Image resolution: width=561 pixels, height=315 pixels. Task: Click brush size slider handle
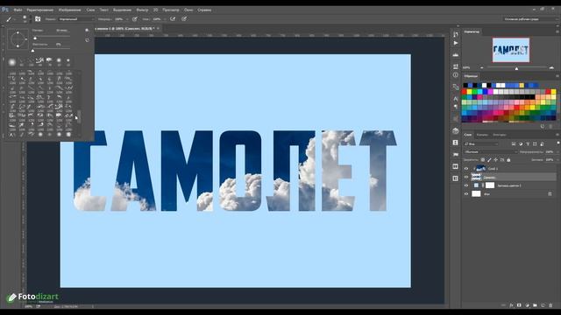point(35,38)
